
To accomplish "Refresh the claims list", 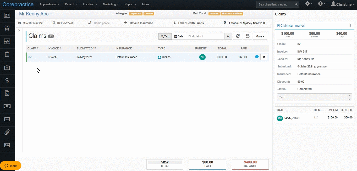I will (x=238, y=36).
